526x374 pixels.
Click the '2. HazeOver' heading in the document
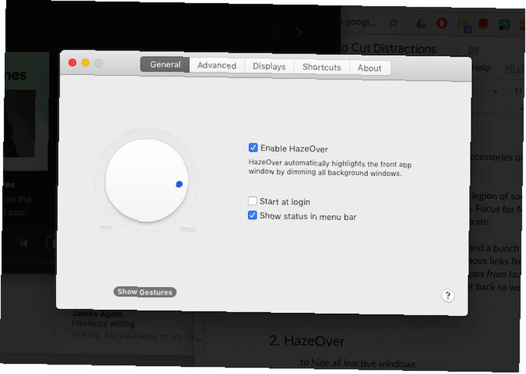(x=307, y=341)
